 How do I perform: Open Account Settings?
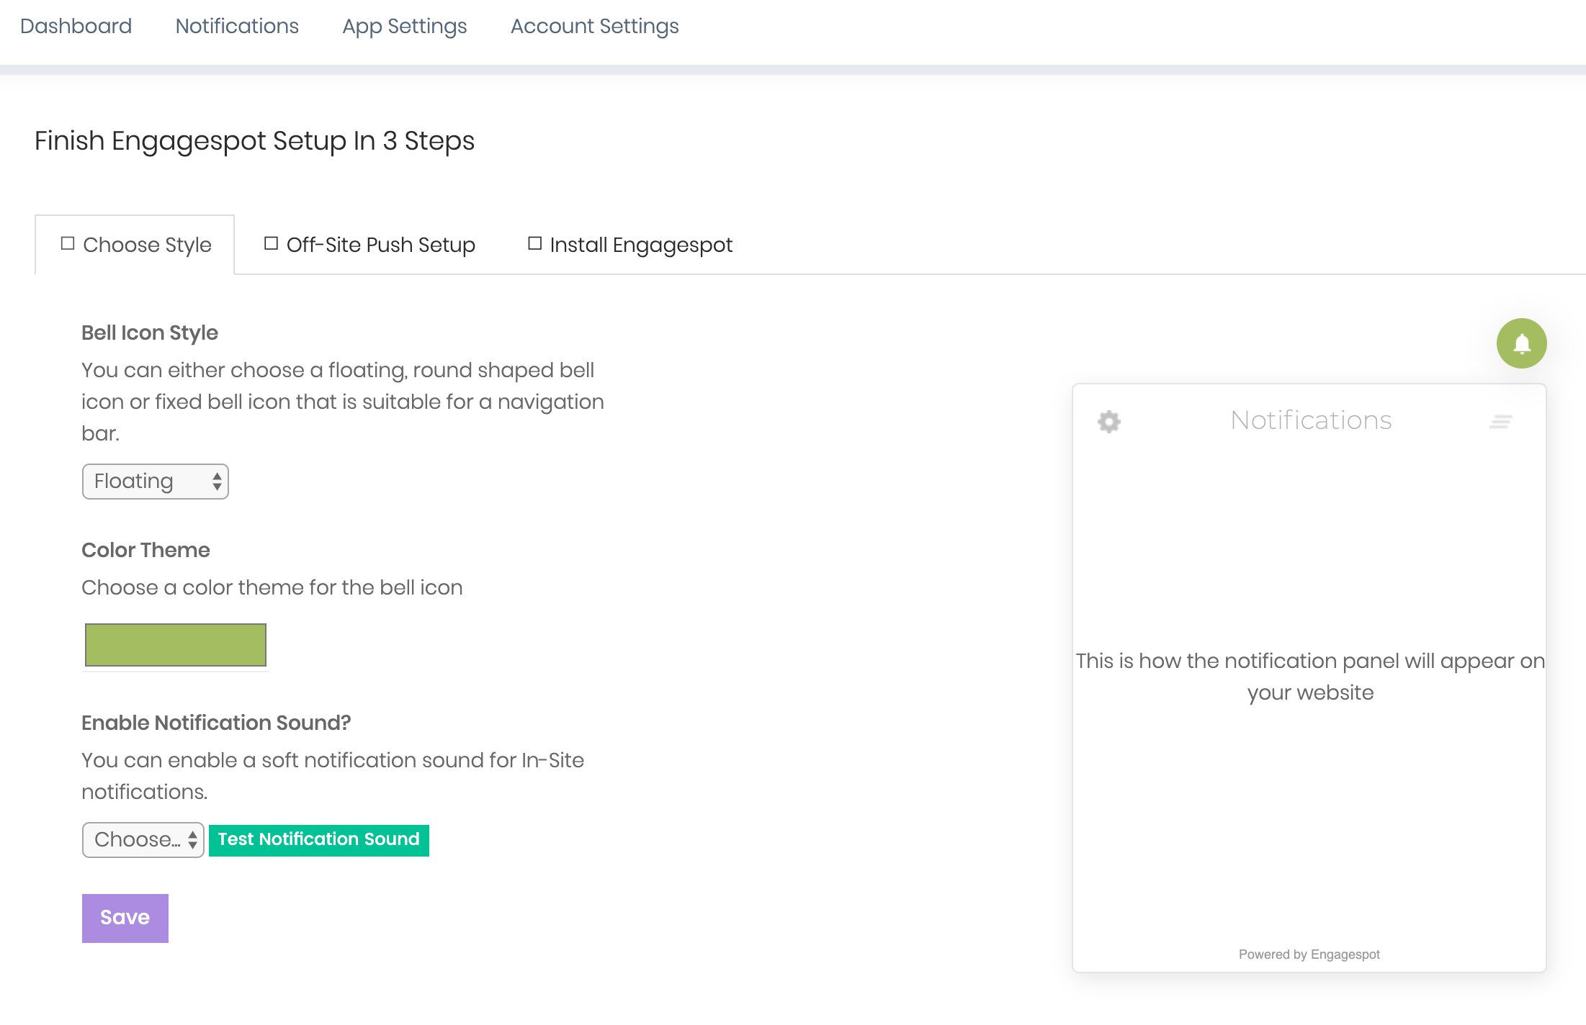pos(595,26)
